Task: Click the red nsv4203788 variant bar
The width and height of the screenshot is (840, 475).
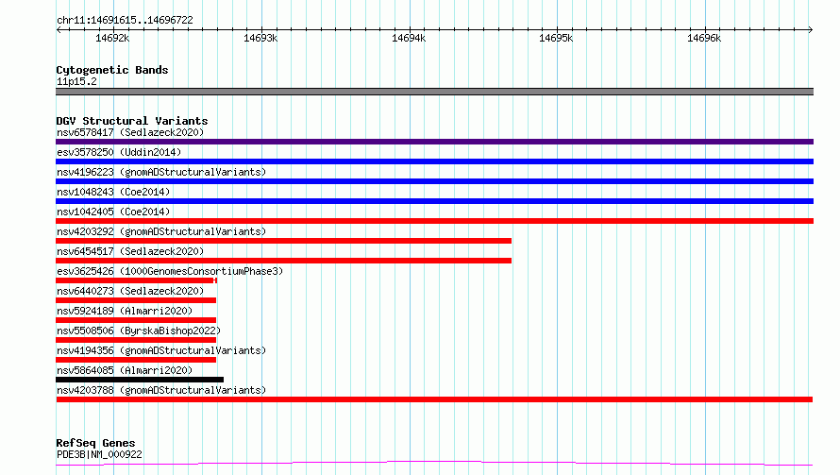Action: [x=434, y=399]
